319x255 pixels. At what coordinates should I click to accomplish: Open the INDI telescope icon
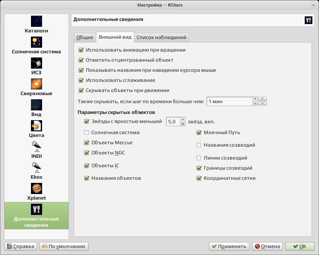click(x=37, y=147)
